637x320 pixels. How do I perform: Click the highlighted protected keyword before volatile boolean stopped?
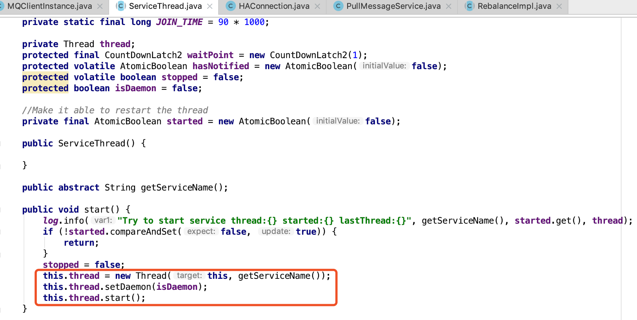45,77
